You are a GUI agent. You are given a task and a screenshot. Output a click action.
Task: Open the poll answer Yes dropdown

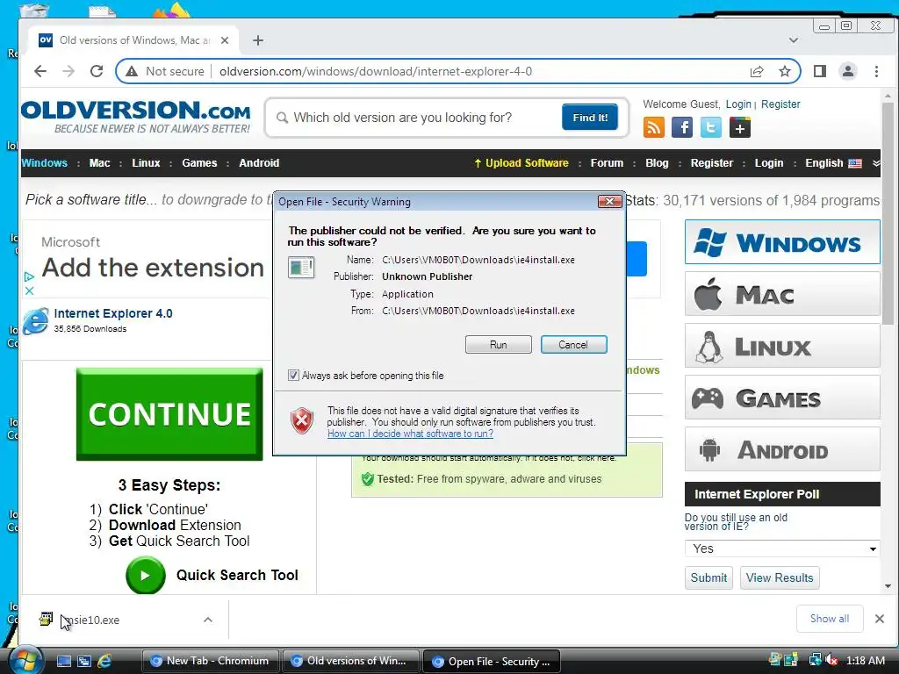click(x=782, y=549)
